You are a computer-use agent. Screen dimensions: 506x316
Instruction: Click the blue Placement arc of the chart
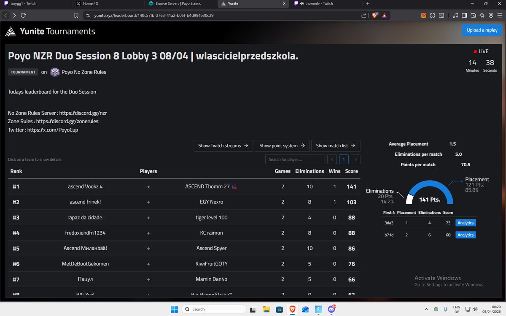pyautogui.click(x=430, y=183)
